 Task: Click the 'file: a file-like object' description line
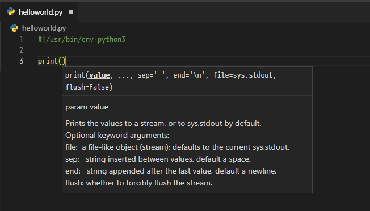click(178, 147)
